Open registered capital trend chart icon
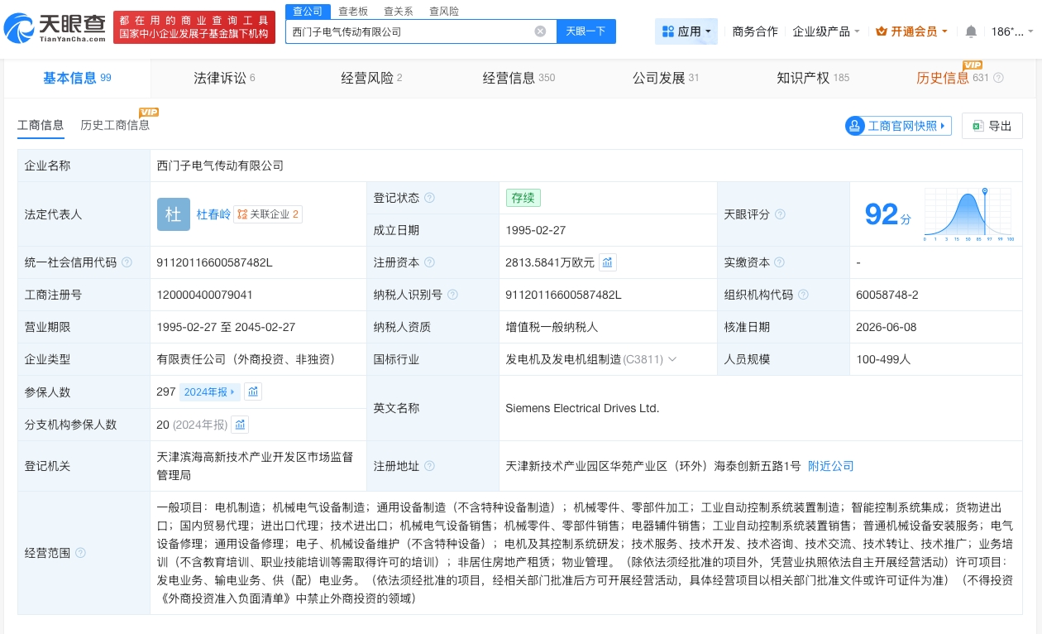 608,262
